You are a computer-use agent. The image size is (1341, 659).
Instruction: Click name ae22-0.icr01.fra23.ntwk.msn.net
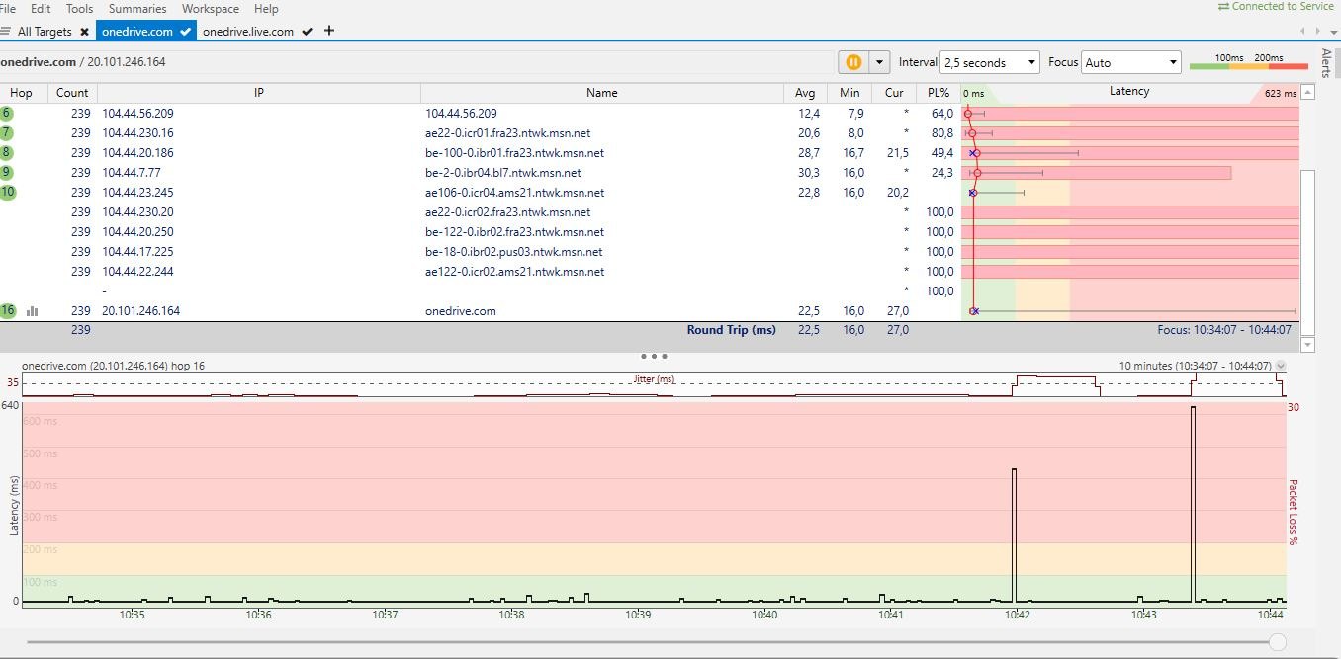[x=507, y=133]
